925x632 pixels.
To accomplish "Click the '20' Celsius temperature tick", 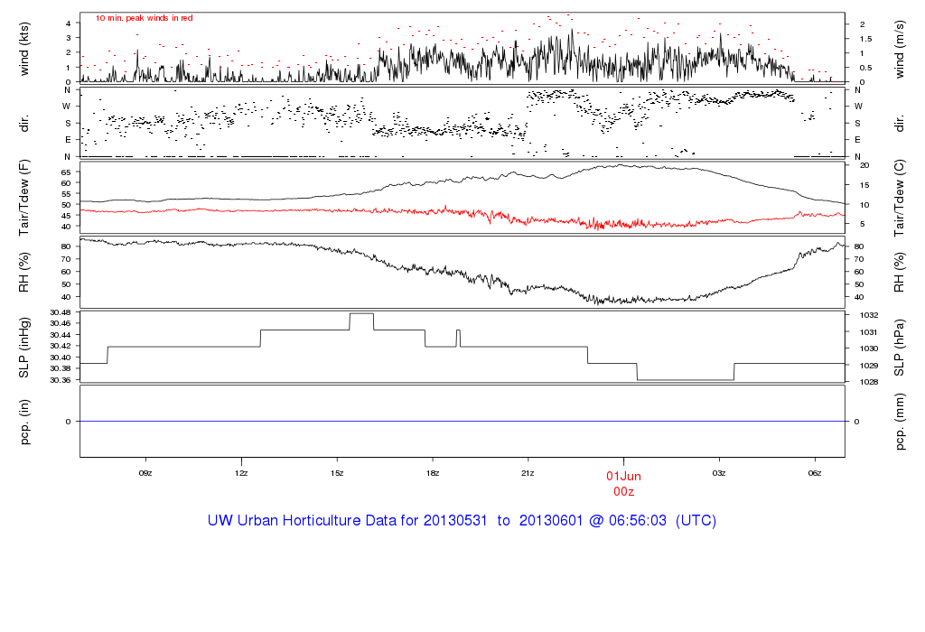I will coord(864,165).
